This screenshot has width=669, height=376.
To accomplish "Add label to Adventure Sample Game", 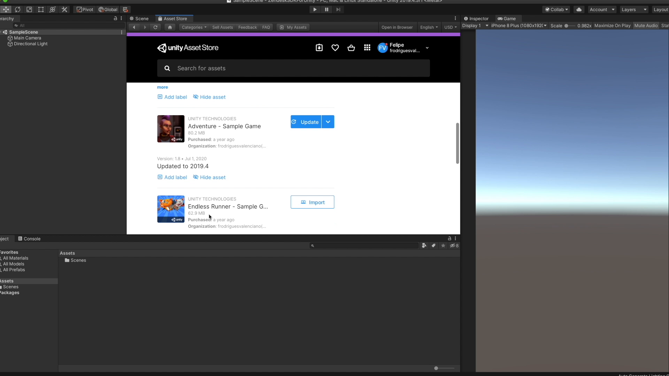I will coord(172,177).
